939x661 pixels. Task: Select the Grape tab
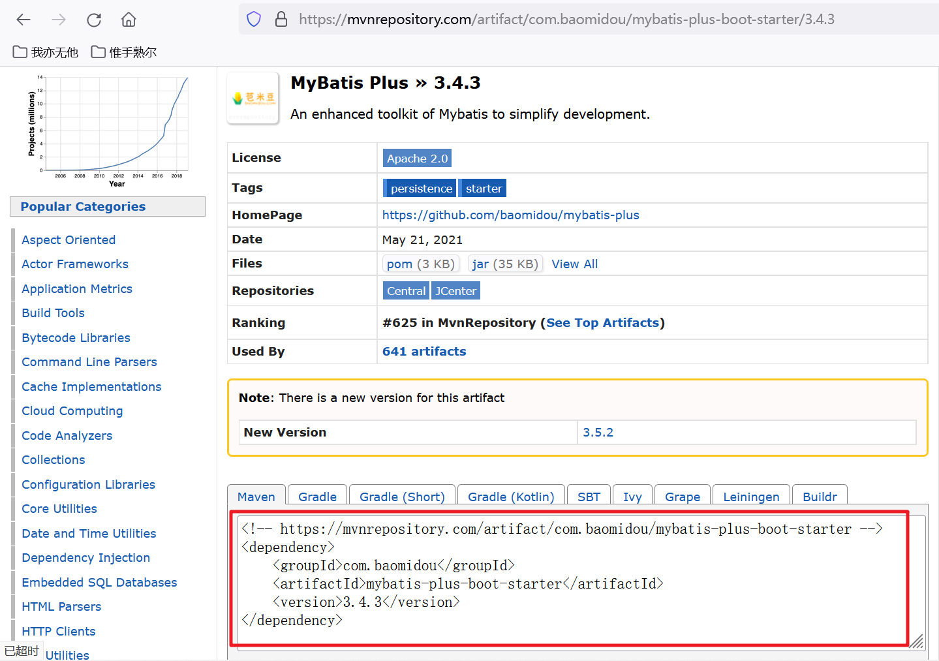pyautogui.click(x=683, y=497)
